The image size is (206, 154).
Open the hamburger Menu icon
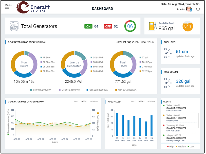7,9
